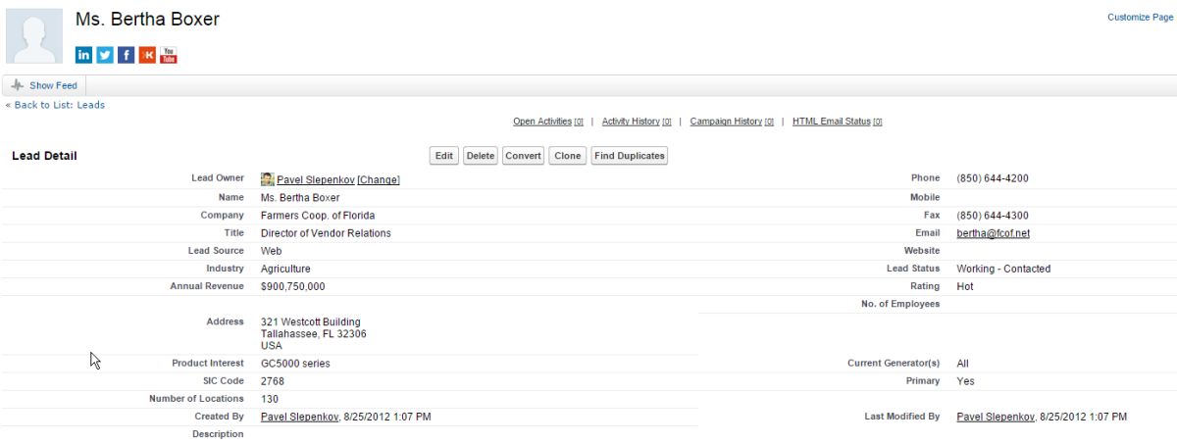Open the bertha@fcof.net email link

click(x=993, y=233)
